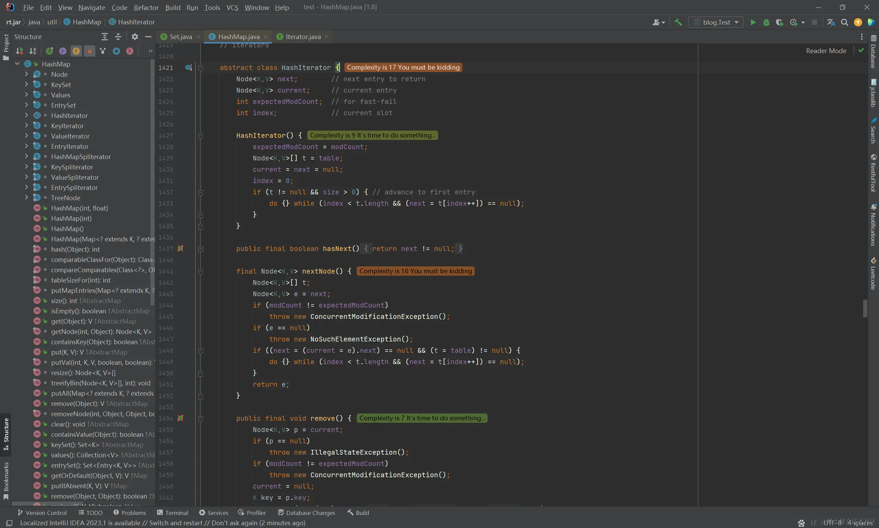Start debugging with the bug icon
Viewport: 879px width, 528px height.
[766, 22]
